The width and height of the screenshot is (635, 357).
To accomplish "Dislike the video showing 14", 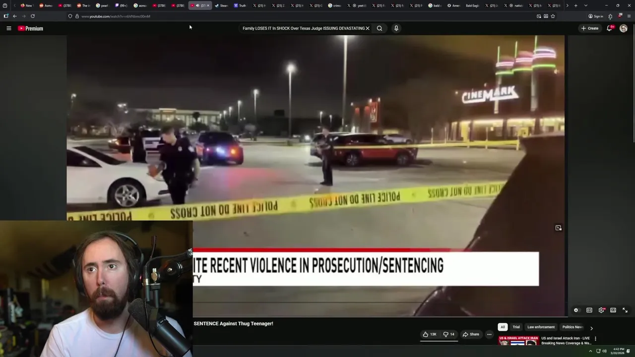I will [x=448, y=334].
